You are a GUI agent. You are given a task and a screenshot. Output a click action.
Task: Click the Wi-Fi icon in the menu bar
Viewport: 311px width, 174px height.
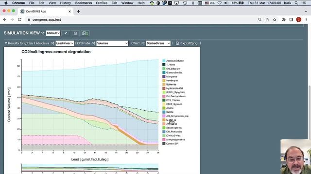click(x=220, y=3)
